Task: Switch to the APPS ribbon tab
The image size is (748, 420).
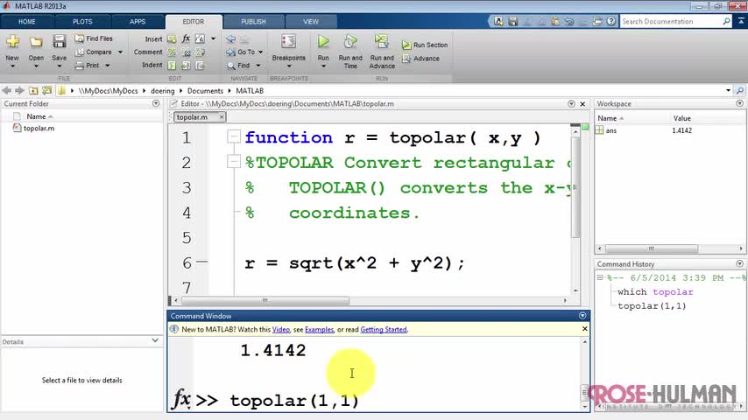Action: tap(138, 22)
